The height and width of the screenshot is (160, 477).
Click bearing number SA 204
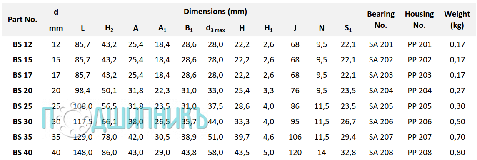pyautogui.click(x=381, y=91)
